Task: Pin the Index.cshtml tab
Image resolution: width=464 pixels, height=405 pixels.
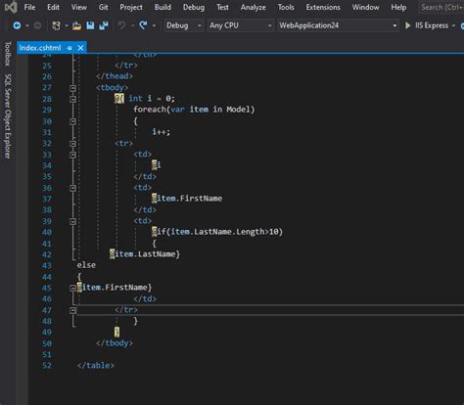Action: coord(70,48)
